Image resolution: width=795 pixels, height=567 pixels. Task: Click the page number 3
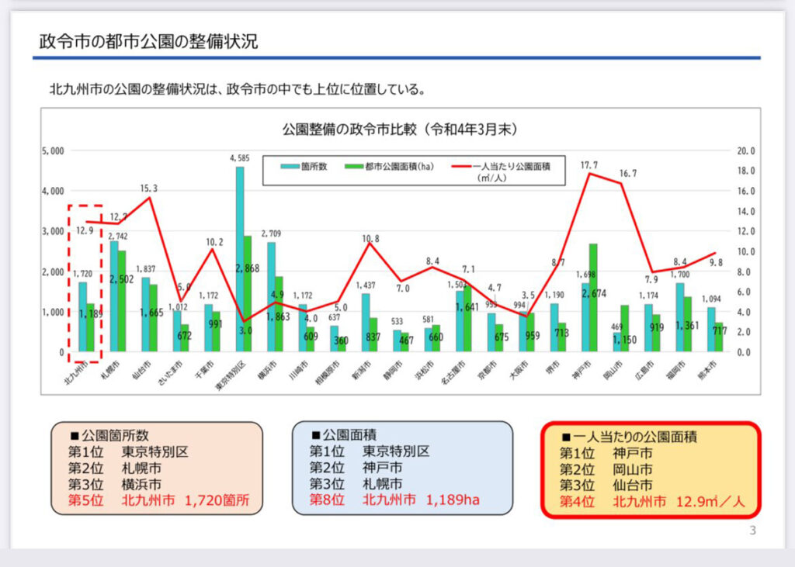pyautogui.click(x=752, y=531)
